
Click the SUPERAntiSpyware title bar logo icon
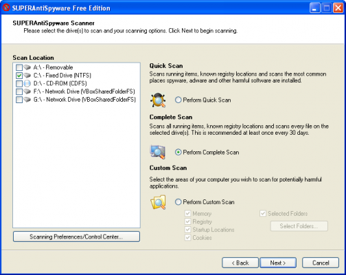(x=6, y=8)
